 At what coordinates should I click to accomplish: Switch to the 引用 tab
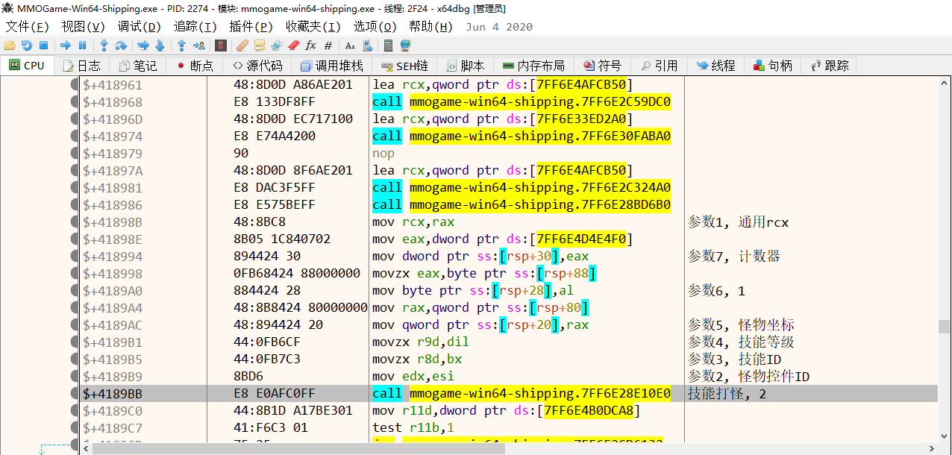click(659, 66)
